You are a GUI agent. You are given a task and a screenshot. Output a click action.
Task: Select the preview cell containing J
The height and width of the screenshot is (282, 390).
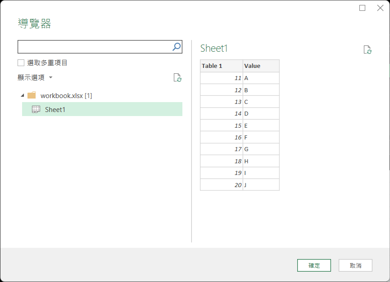coord(261,184)
